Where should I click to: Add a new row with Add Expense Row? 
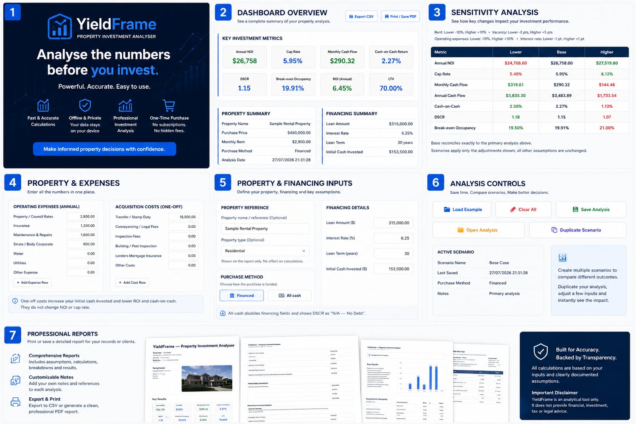point(32,282)
